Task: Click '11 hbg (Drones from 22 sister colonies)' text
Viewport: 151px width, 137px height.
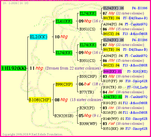Action: pyautogui.click(x=65, y=68)
